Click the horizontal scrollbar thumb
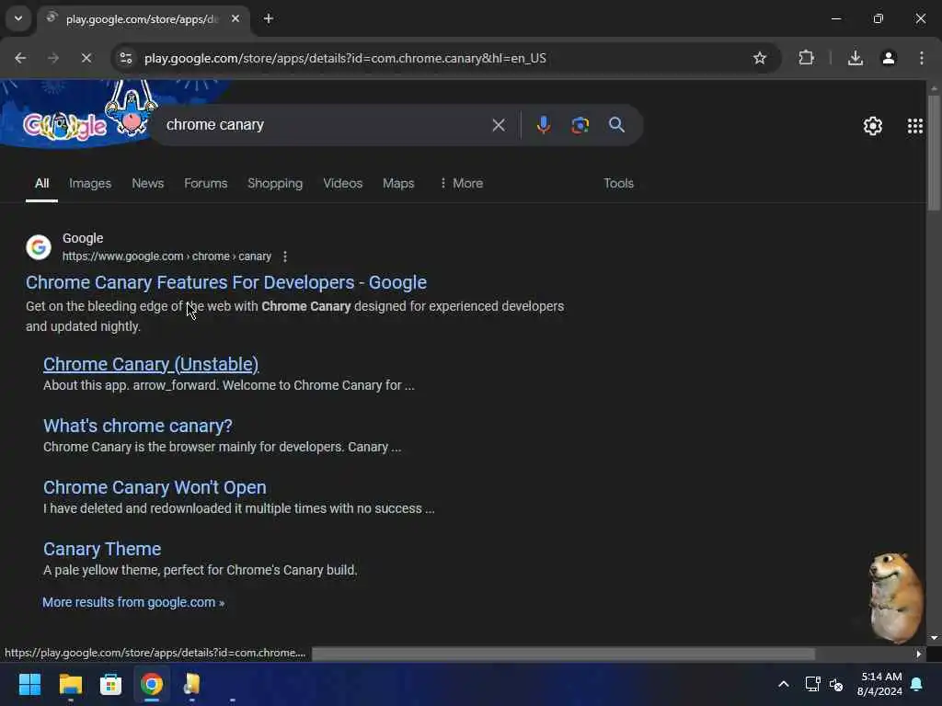The image size is (942, 706). 564,654
